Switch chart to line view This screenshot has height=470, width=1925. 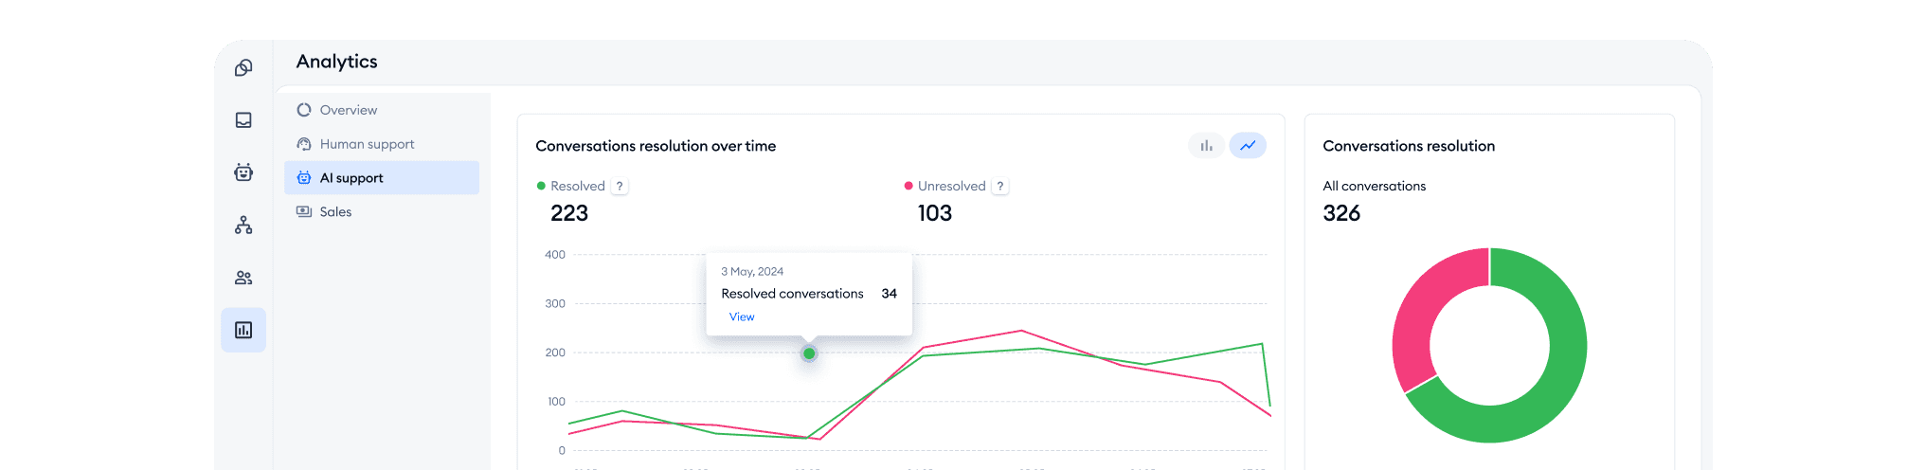click(x=1248, y=146)
